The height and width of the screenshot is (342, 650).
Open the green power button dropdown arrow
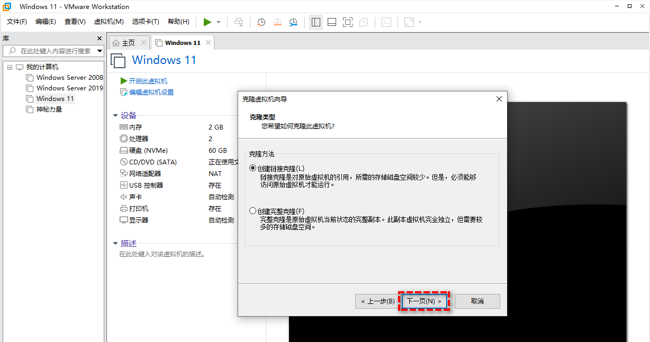pyautogui.click(x=217, y=22)
